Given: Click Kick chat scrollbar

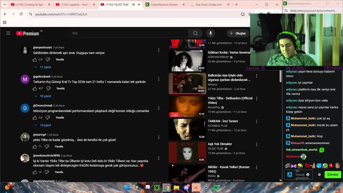Looking at the screenshot, I should (x=281, y=76).
